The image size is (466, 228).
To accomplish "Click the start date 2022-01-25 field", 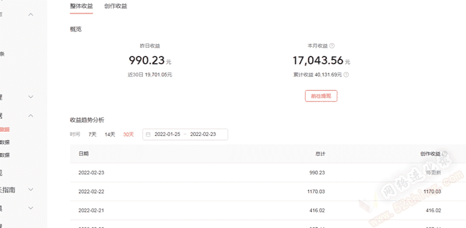I will click(x=167, y=134).
